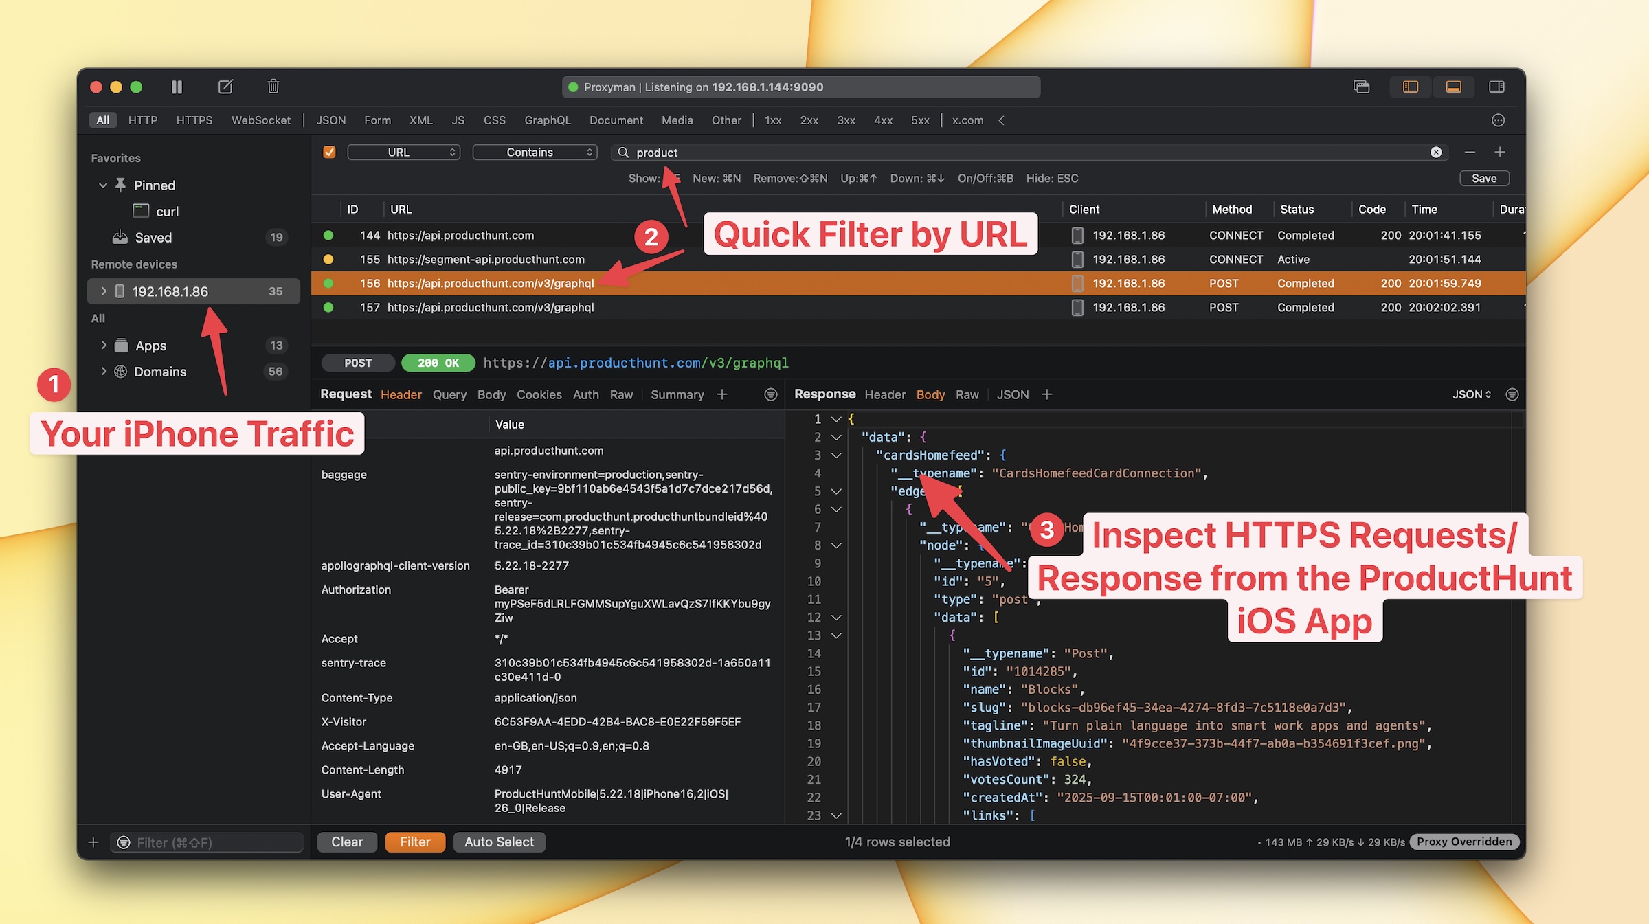Click the Proxy Overridden status badge
This screenshot has height=924, width=1649.
pos(1464,842)
